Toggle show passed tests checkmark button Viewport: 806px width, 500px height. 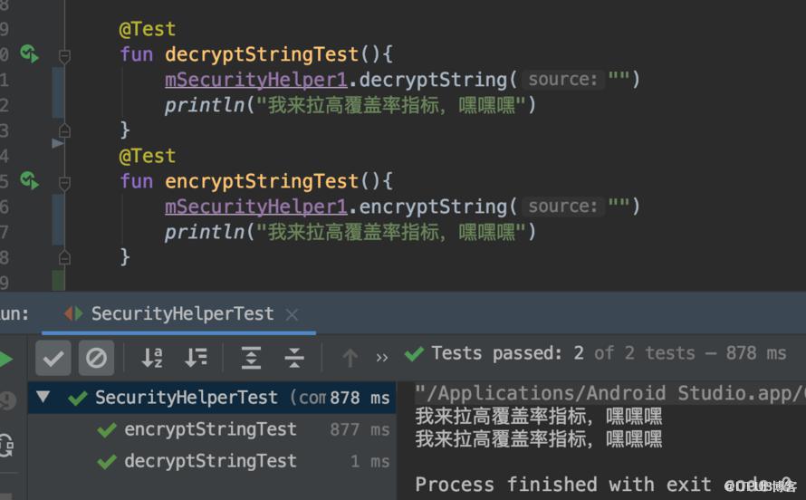(53, 358)
